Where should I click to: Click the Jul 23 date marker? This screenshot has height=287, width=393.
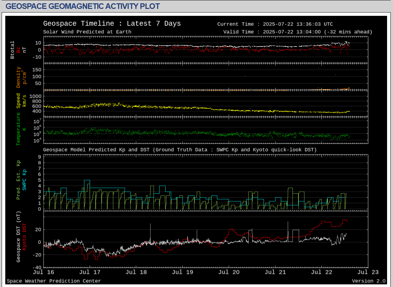[368, 272]
